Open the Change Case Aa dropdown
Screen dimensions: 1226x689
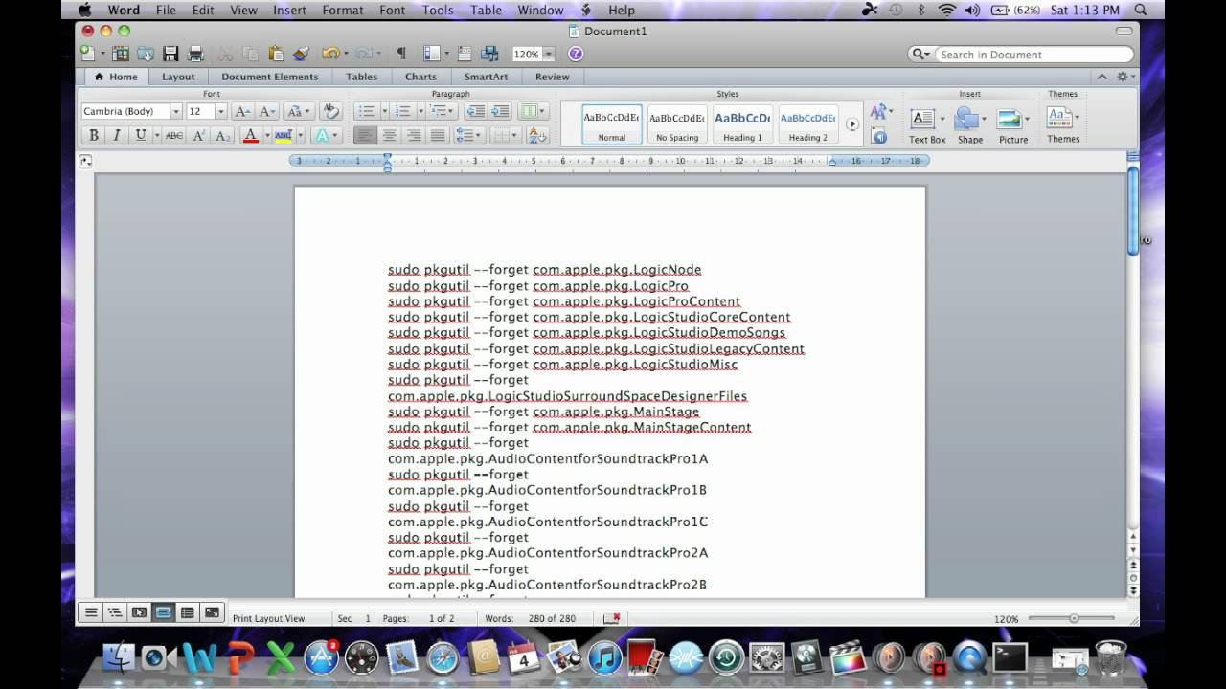pos(299,111)
